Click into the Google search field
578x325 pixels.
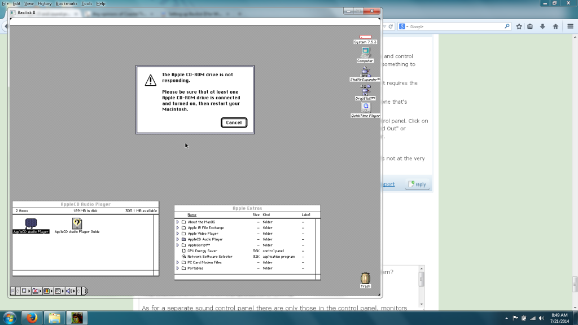456,27
